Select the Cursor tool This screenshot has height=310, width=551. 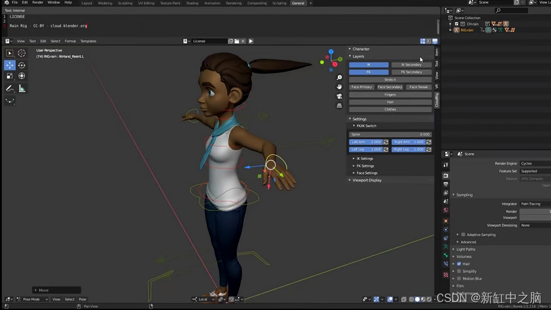pos(22,53)
